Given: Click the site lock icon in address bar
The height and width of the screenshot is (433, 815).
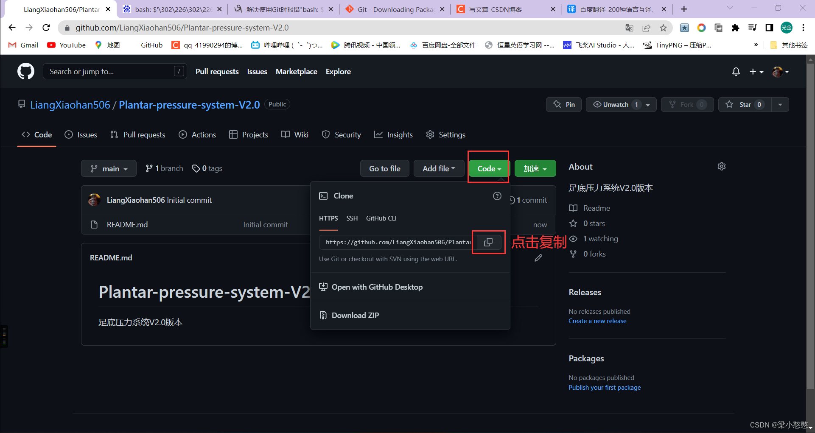Looking at the screenshot, I should (67, 28).
